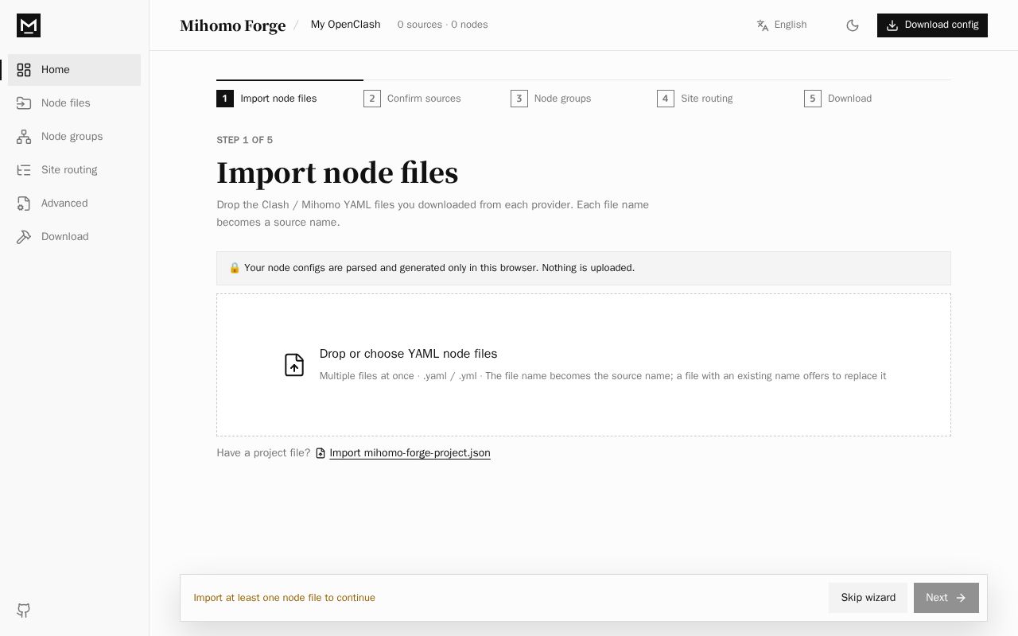Click the file upload icon in drop zone
The height and width of the screenshot is (636, 1018).
294,365
